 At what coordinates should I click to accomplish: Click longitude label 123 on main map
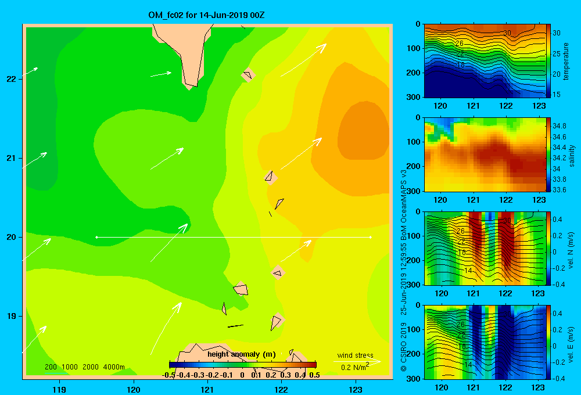[356, 389]
